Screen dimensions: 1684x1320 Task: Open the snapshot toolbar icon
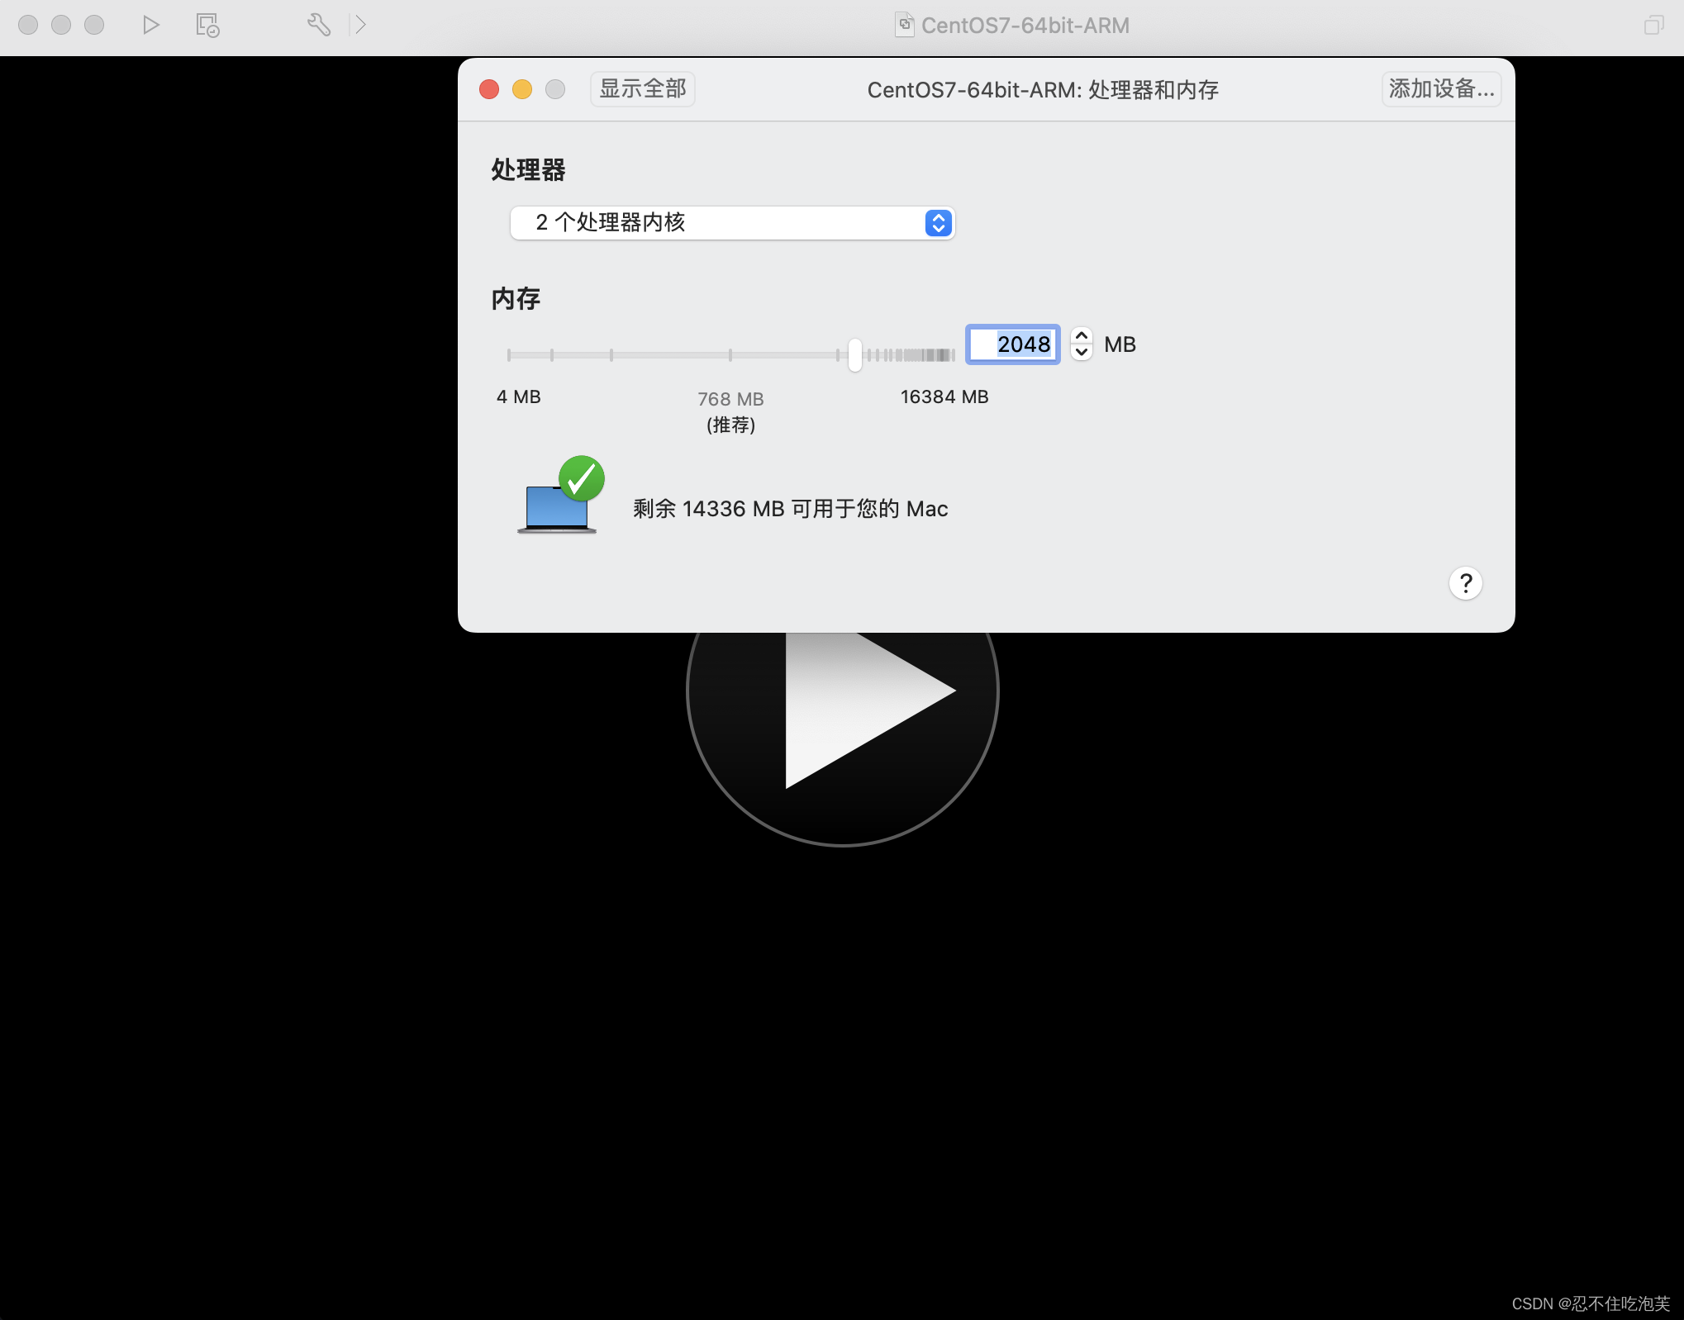tap(207, 25)
